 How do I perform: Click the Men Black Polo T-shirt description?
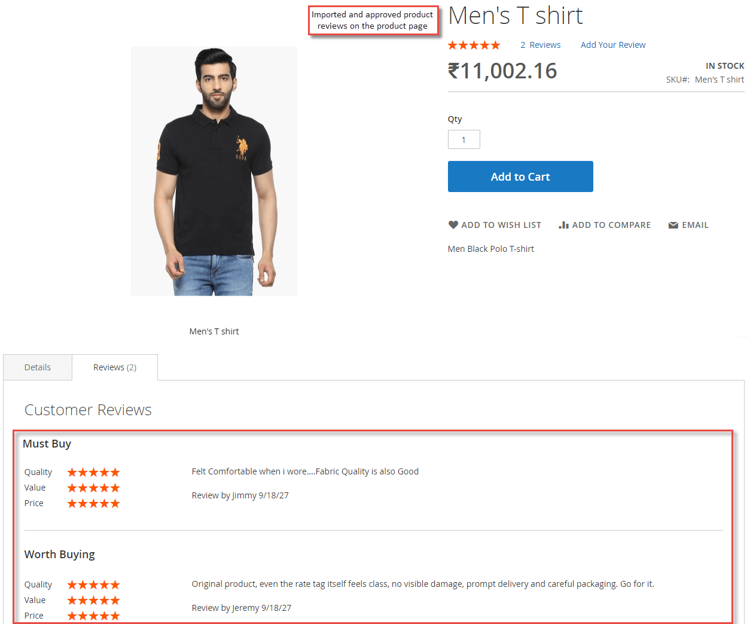491,249
